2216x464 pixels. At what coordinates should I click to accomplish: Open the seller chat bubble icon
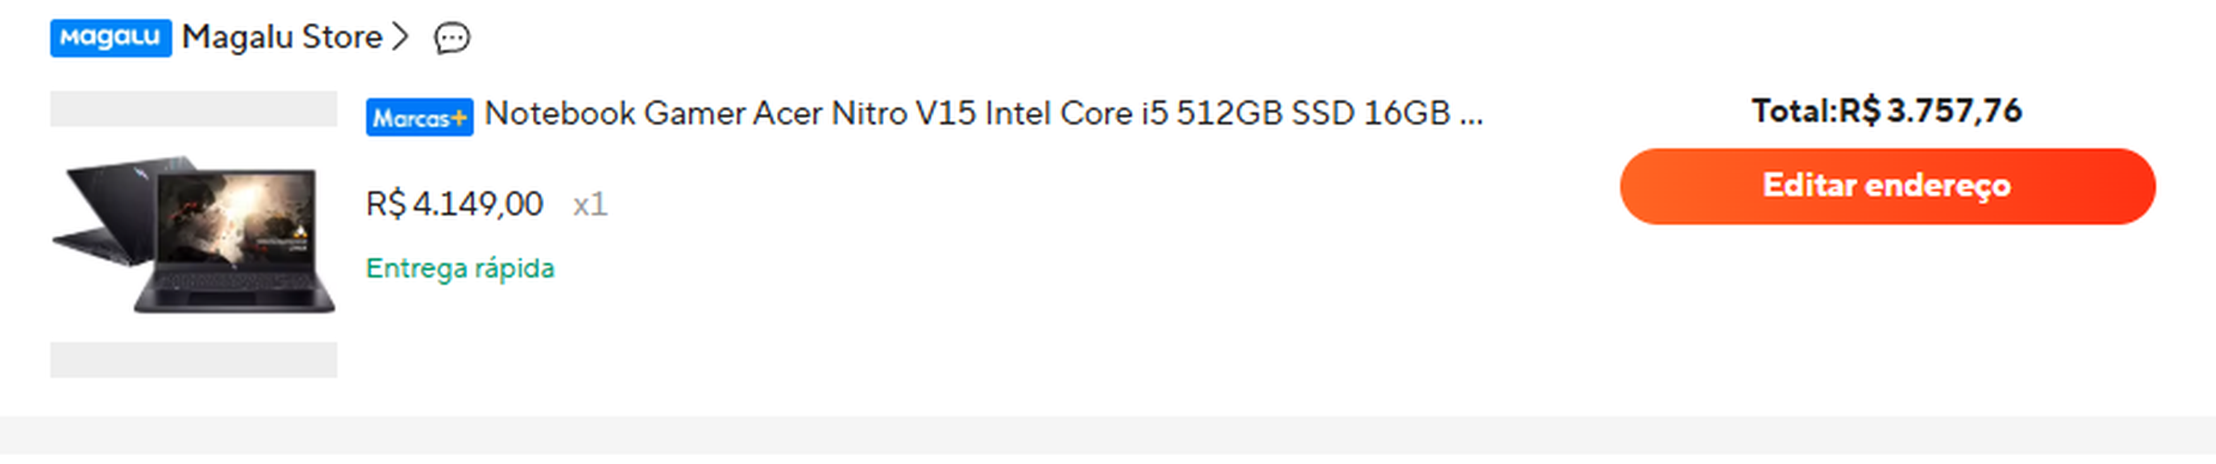(452, 38)
